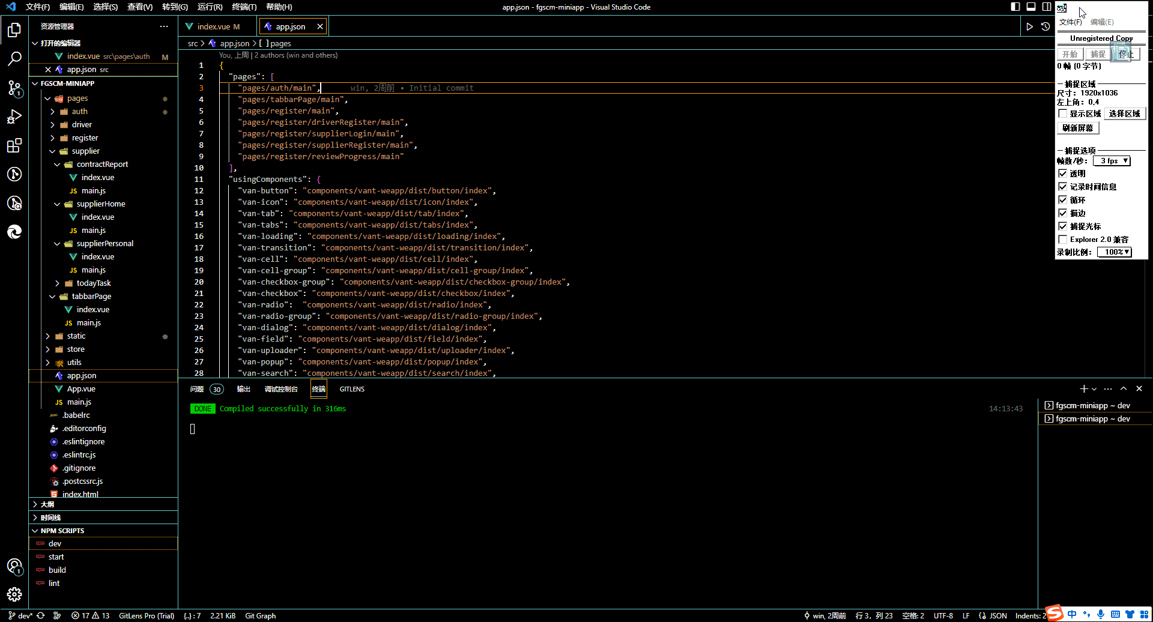
Task: Open Source Control view in activity bar
Action: click(x=14, y=88)
